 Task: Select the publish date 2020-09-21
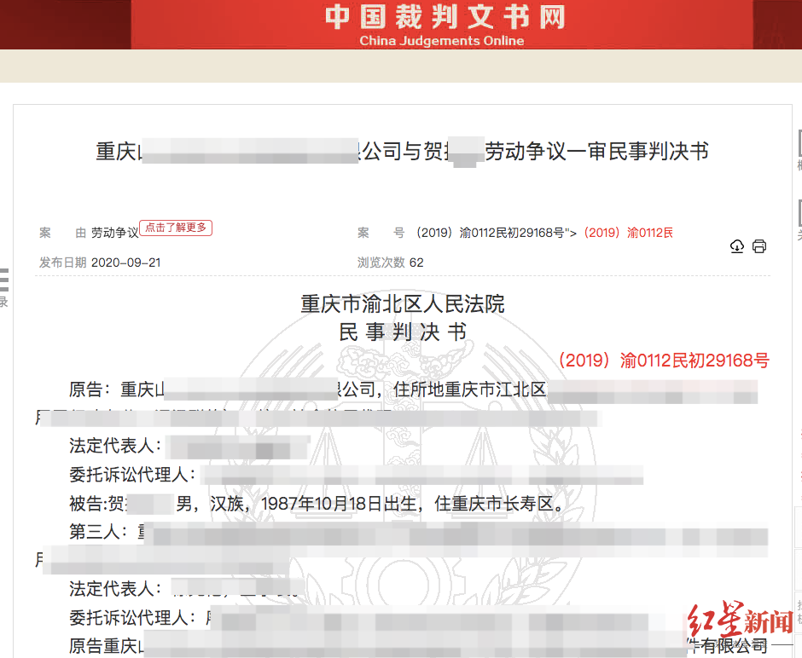coord(125,263)
